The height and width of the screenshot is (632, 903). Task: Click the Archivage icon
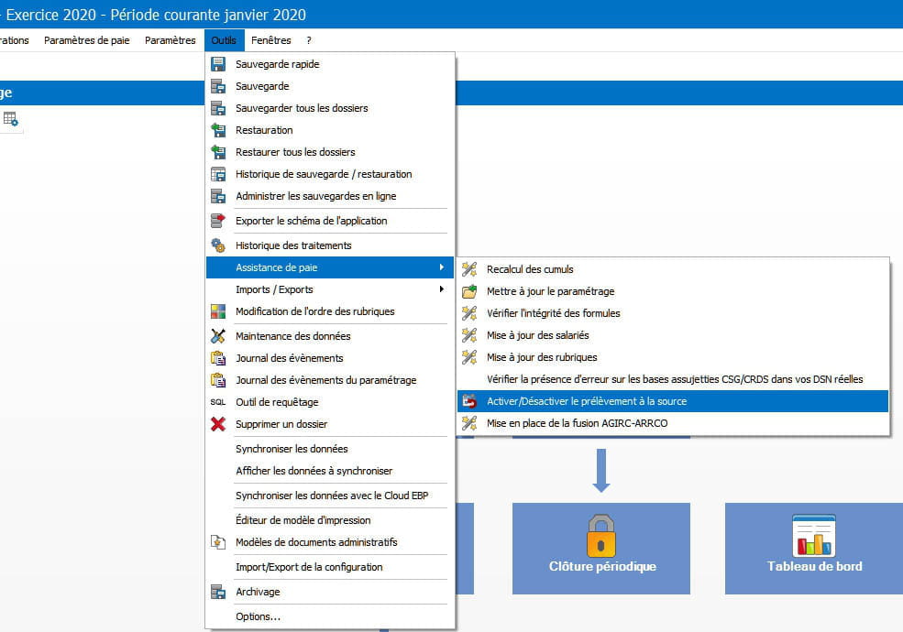coord(218,592)
